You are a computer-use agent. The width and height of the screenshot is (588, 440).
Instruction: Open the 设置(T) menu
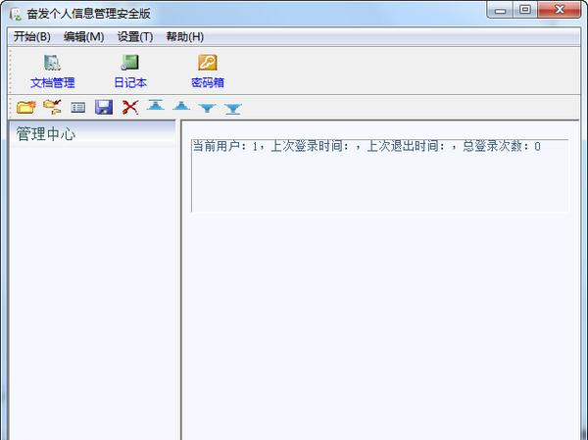[x=135, y=37]
